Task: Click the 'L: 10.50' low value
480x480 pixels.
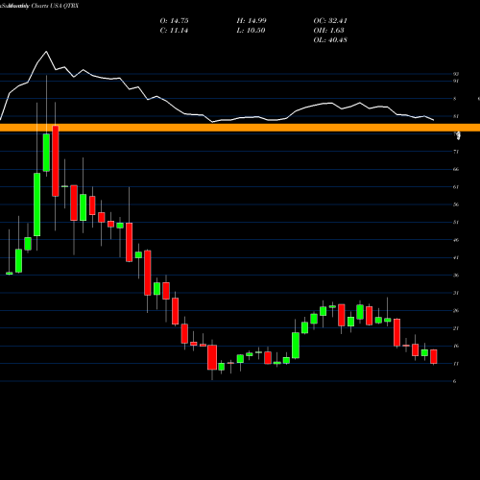Action: (251, 31)
